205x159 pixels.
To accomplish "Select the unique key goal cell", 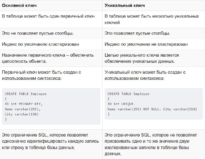I will click(153, 58).
